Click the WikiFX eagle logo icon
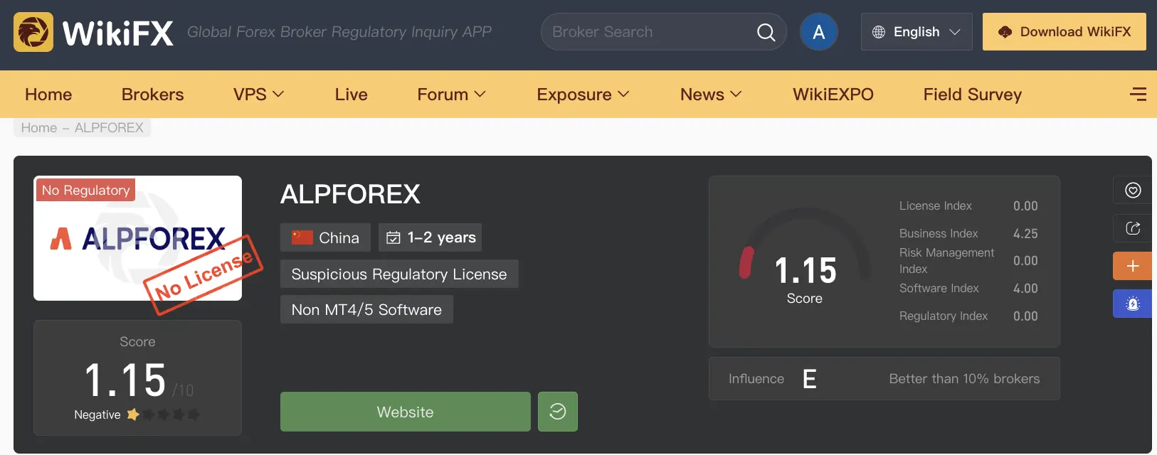The image size is (1157, 455). pos(33,32)
